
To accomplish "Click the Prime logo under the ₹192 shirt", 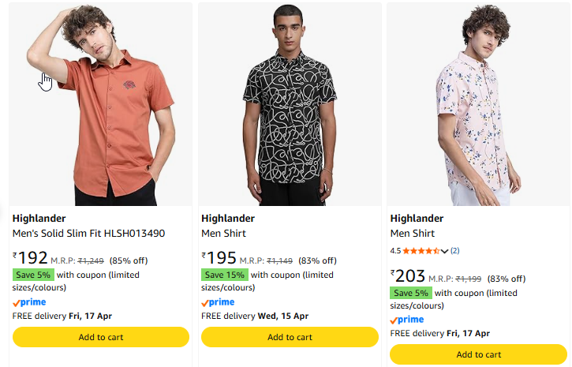I will (29, 302).
